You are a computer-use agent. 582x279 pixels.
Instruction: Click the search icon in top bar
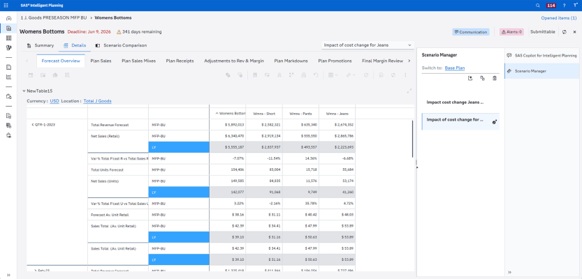[x=537, y=5]
